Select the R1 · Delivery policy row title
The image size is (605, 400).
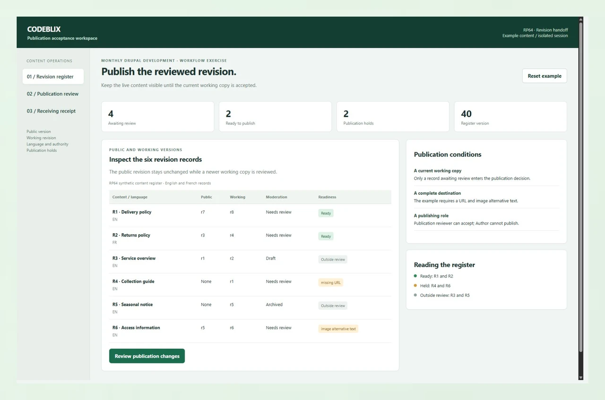tap(132, 212)
